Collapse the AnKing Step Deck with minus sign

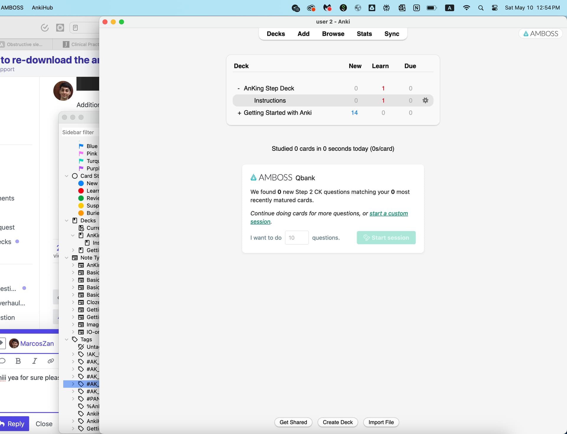tap(239, 89)
